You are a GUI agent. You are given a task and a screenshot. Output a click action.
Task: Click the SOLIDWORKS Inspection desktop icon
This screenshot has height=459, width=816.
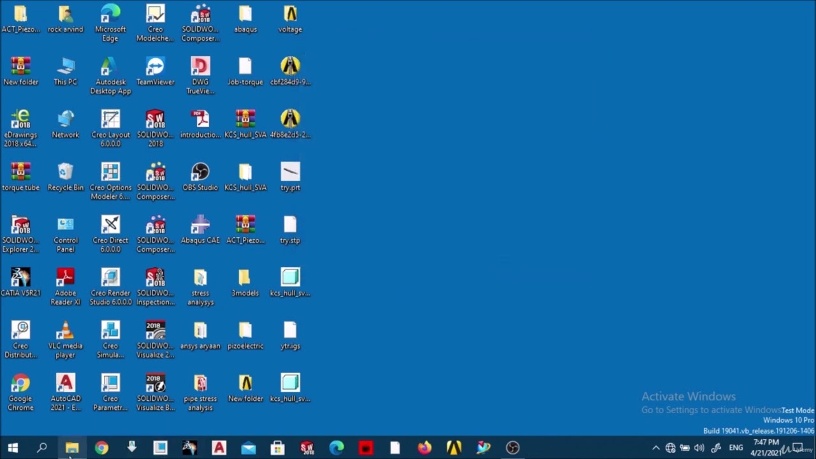point(155,287)
